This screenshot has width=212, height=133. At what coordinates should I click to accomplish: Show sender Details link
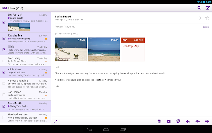click(x=205, y=27)
